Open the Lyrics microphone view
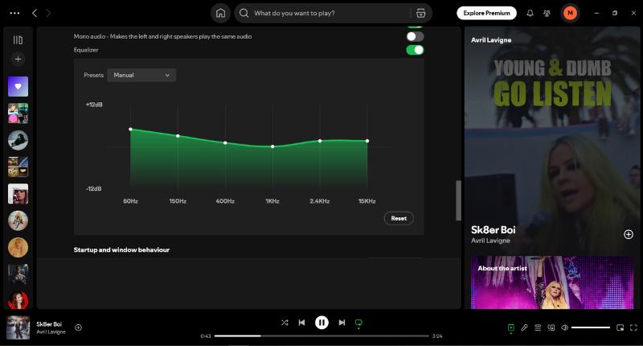 tap(524, 327)
